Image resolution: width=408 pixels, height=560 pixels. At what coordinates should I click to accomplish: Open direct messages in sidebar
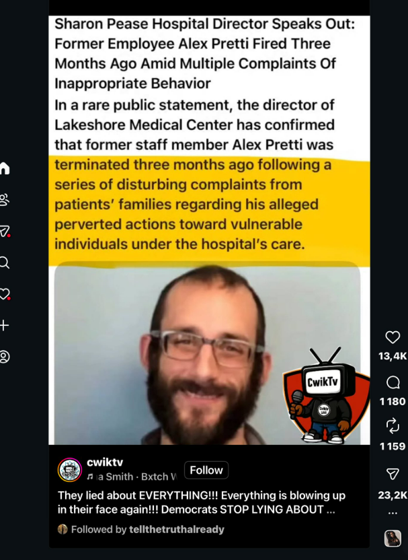pos(4,231)
